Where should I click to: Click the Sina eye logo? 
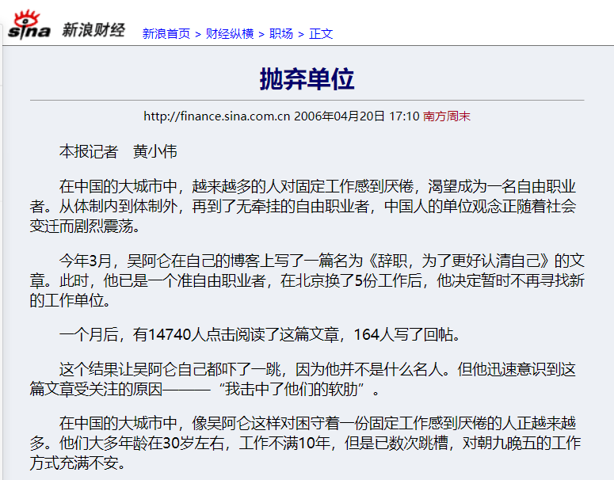pyautogui.click(x=29, y=25)
